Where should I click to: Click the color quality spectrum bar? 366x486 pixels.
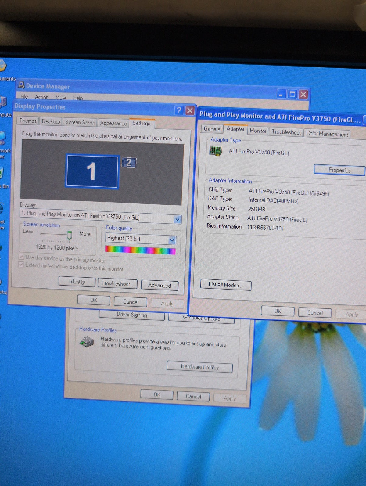point(140,250)
